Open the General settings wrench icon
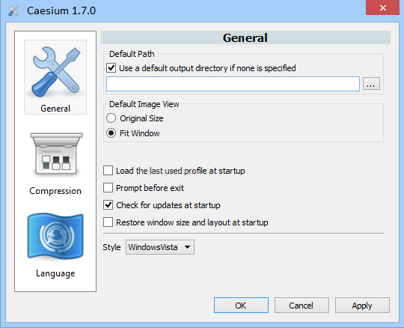The height and width of the screenshot is (328, 404). coord(55,72)
